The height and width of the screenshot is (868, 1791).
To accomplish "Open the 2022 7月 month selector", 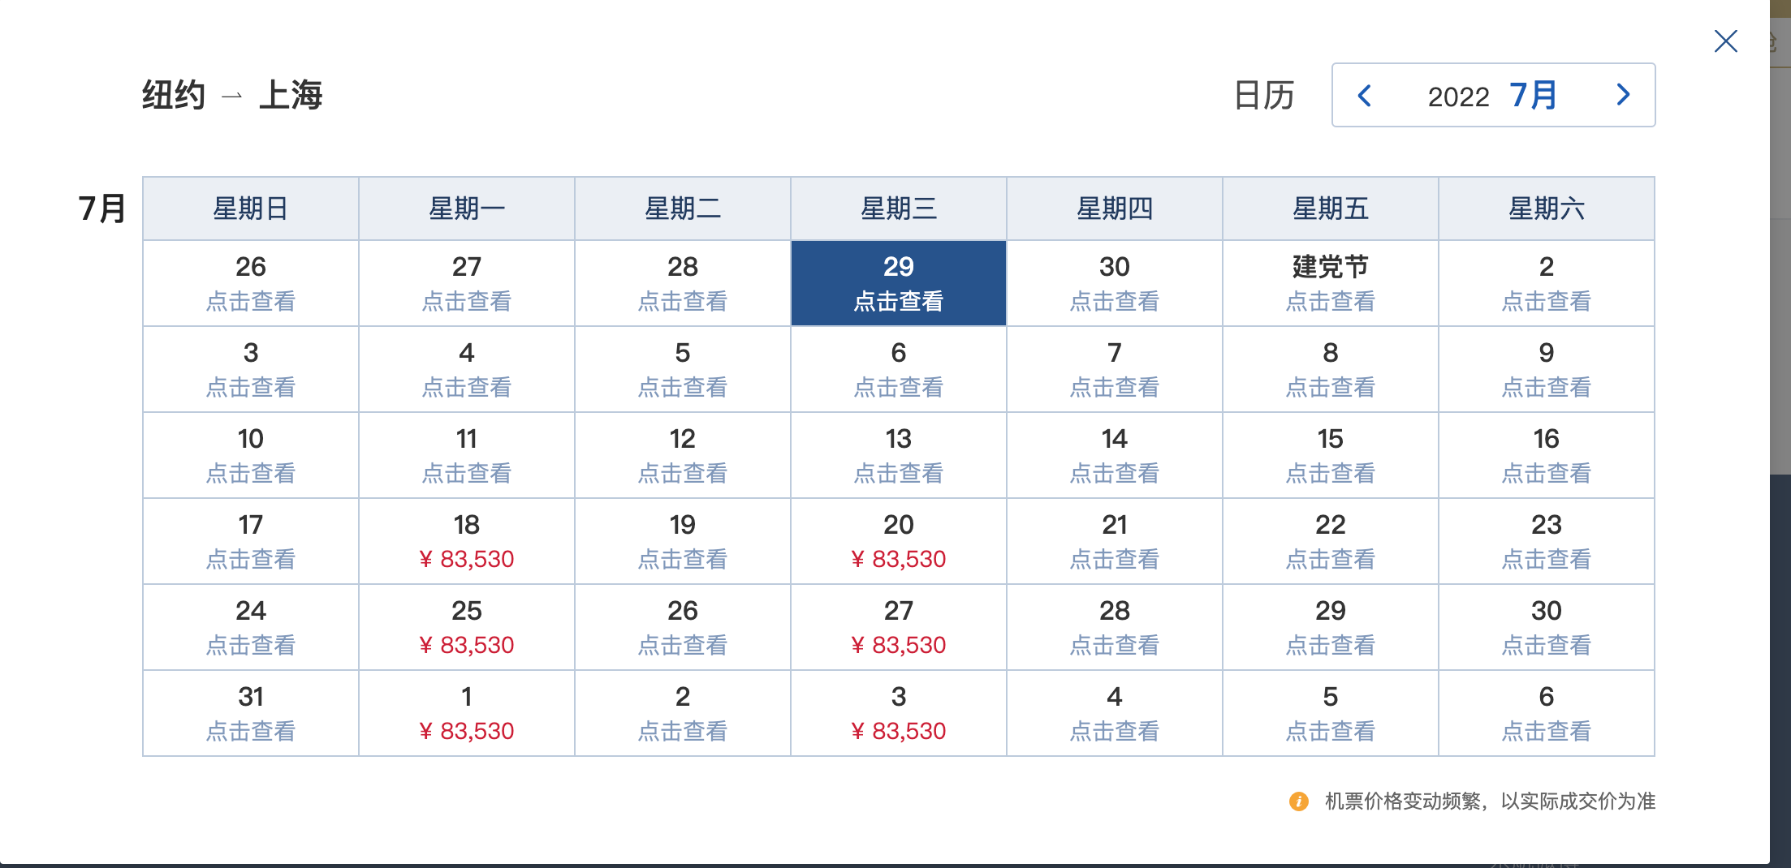I will 1492,96.
